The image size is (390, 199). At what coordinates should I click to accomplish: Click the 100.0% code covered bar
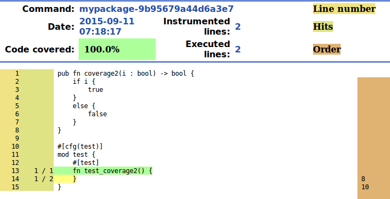[117, 49]
